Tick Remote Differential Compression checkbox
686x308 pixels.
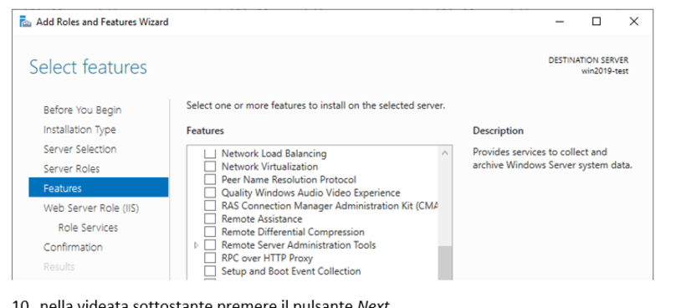click(x=211, y=232)
